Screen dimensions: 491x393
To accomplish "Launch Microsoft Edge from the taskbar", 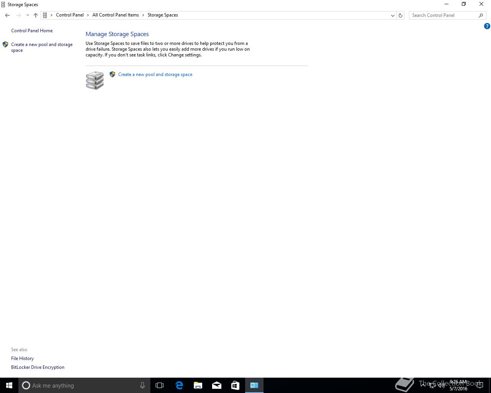I will point(179,385).
